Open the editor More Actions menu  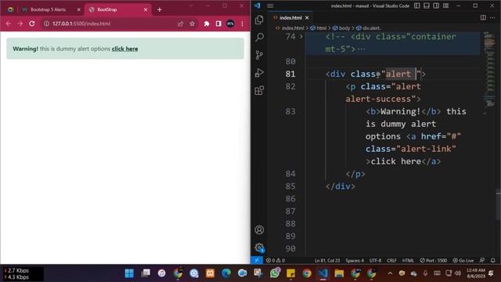(x=492, y=17)
